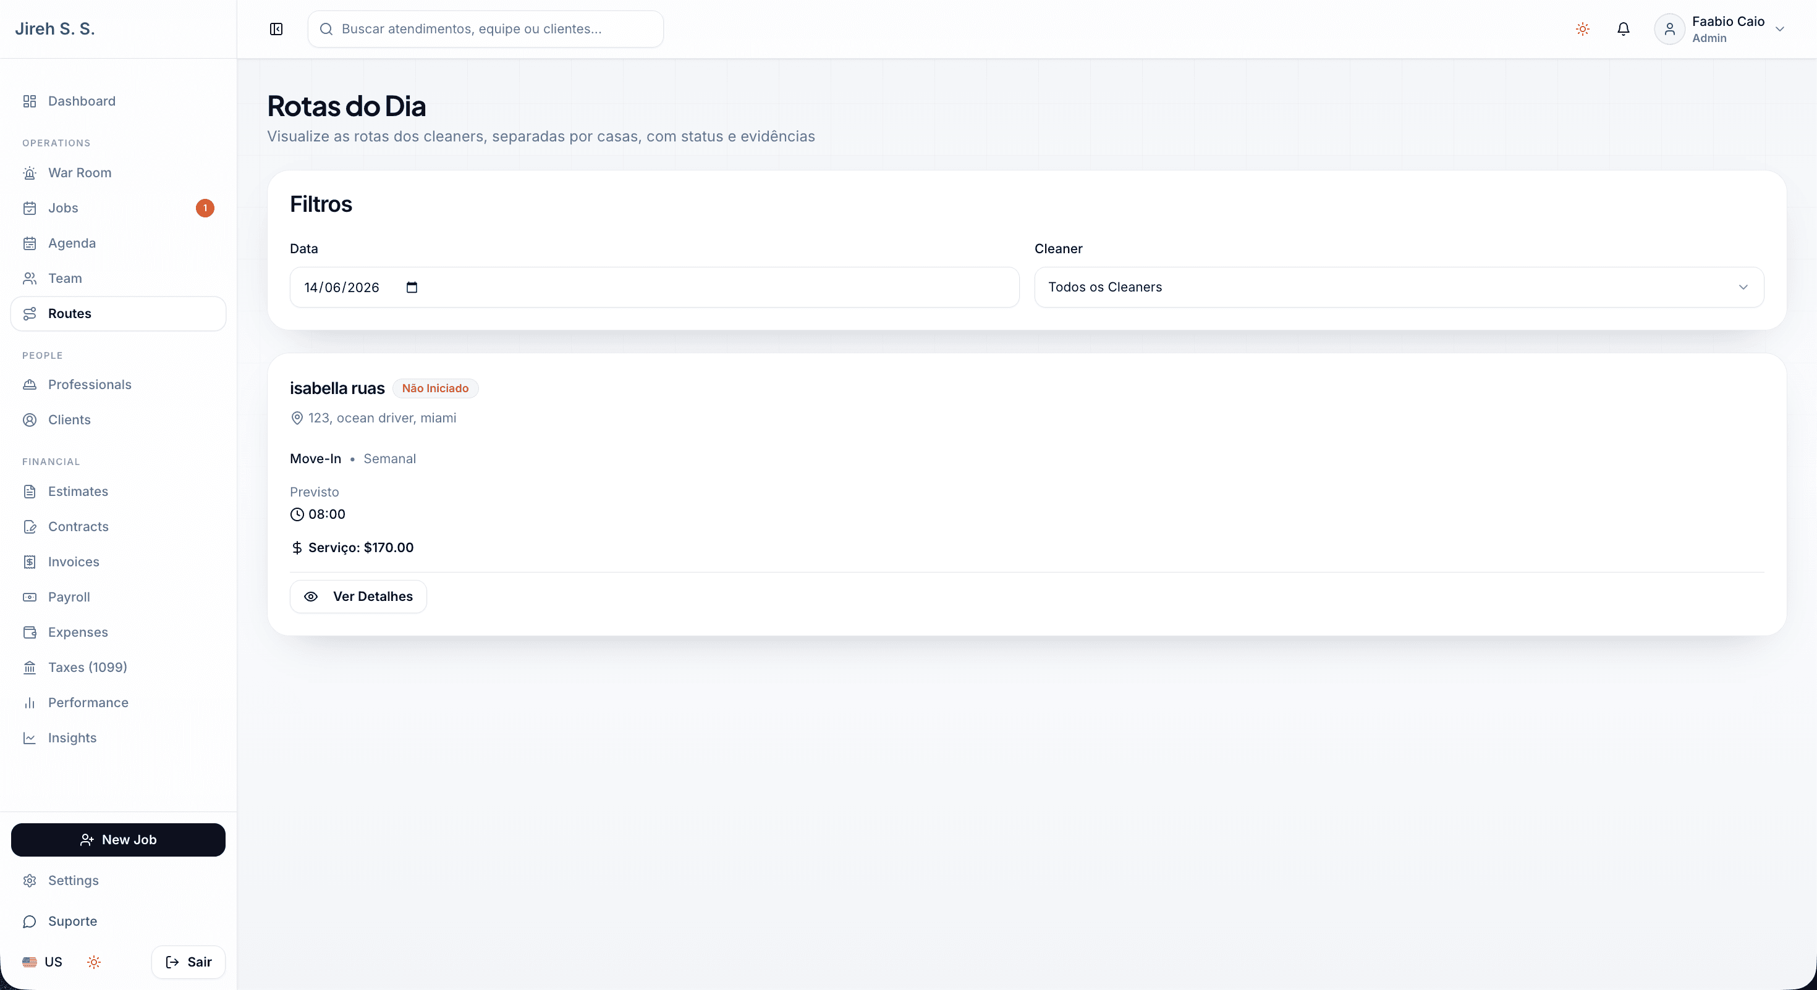Click the Não Iniciado status badge
The height and width of the screenshot is (990, 1817).
(x=435, y=388)
